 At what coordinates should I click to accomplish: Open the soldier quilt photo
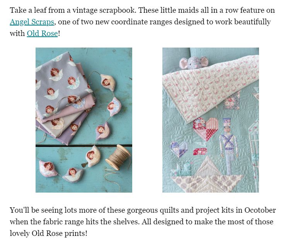pyautogui.click(x=210, y=120)
